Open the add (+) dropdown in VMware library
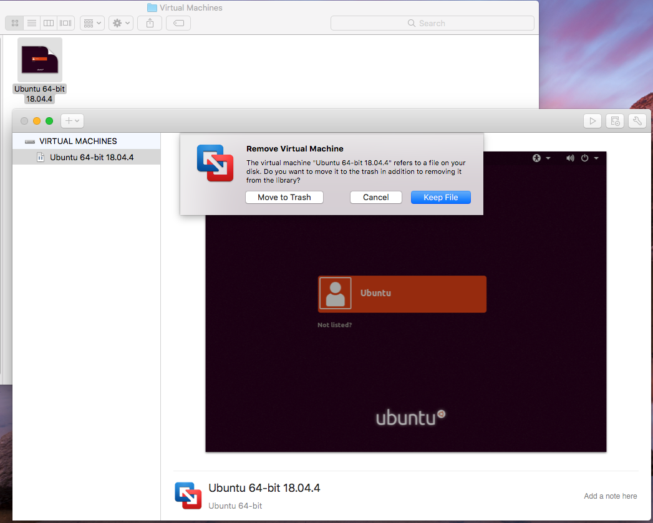Screen dimensions: 653x523 click(x=72, y=121)
